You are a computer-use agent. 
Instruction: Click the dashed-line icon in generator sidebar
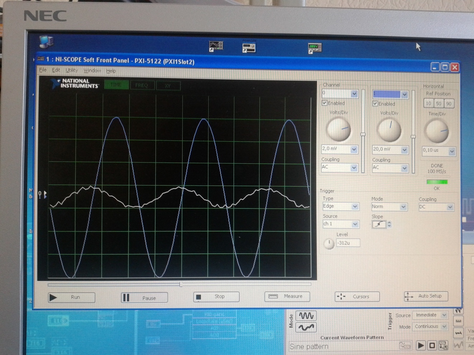coord(458,321)
